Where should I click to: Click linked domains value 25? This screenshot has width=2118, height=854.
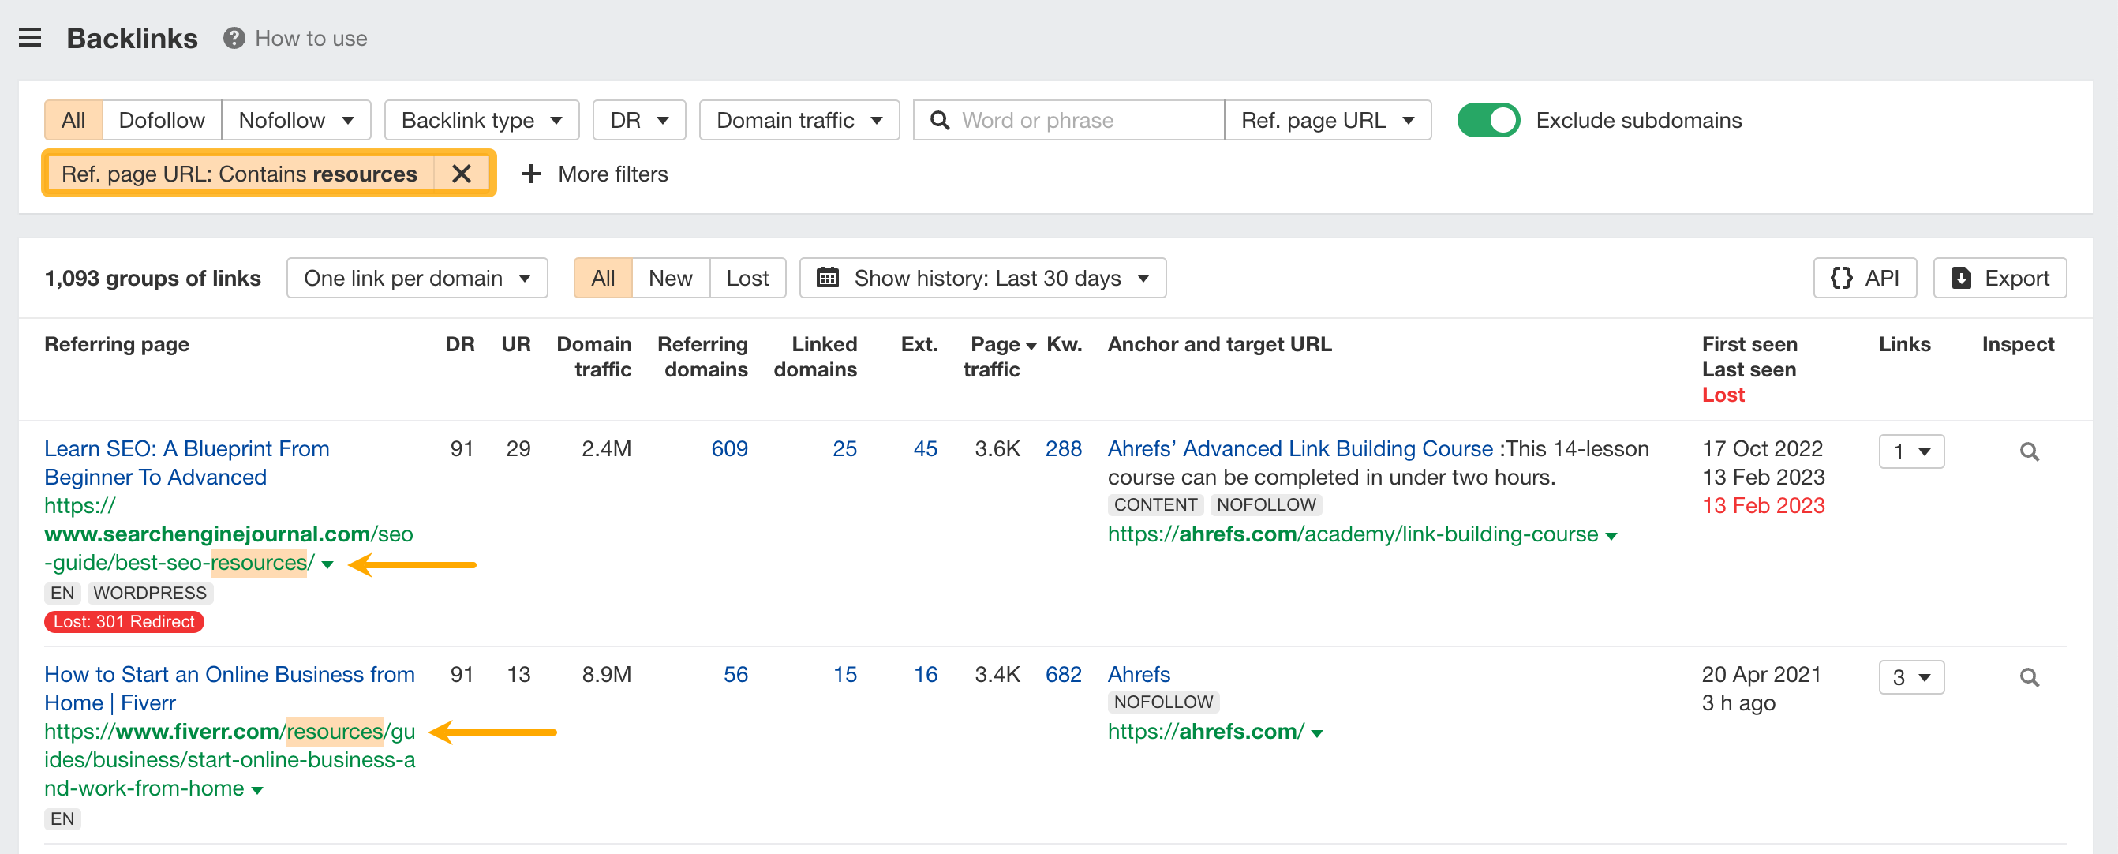844,448
